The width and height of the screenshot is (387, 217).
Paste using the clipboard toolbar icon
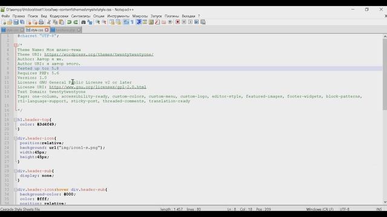tap(62, 22)
